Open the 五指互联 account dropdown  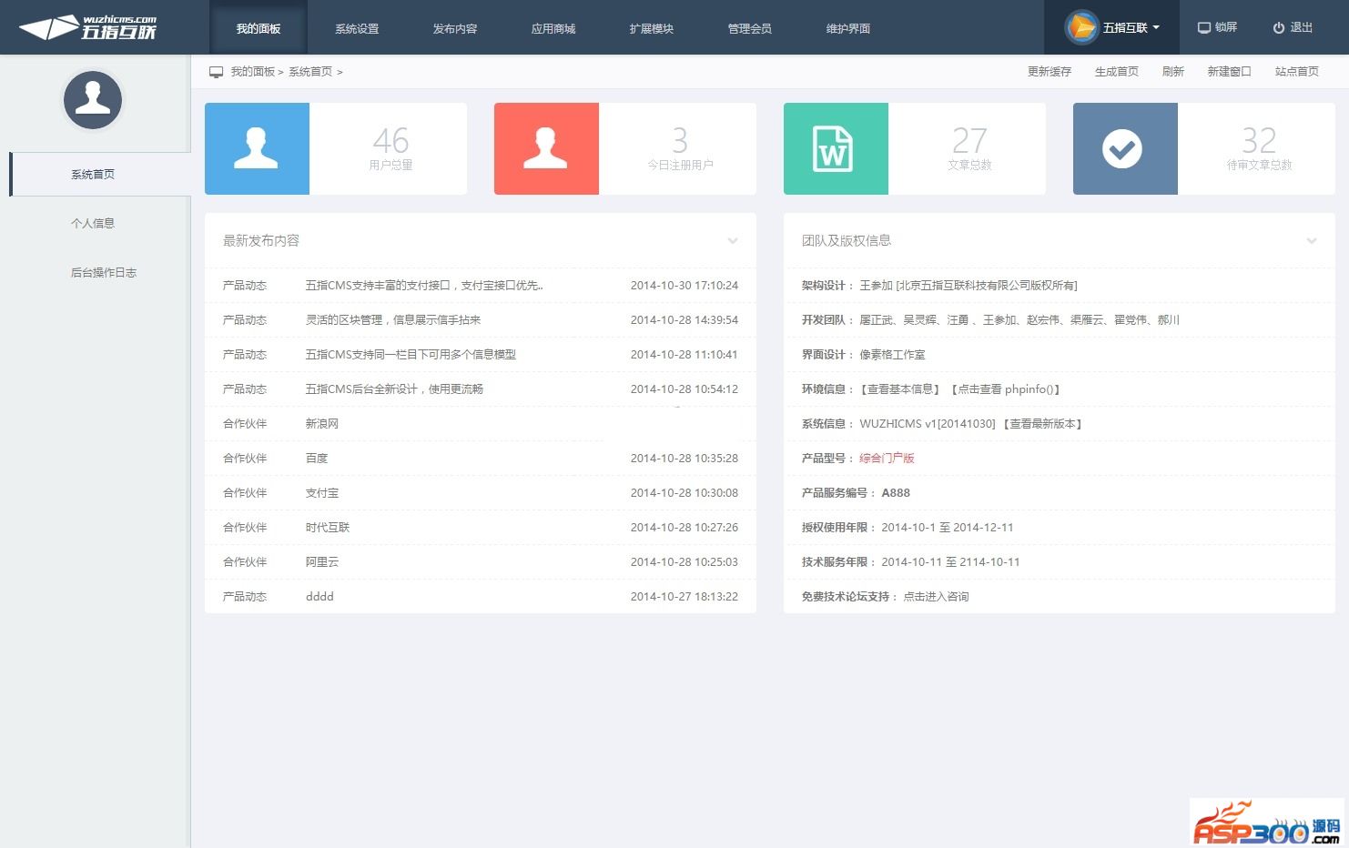(1131, 27)
